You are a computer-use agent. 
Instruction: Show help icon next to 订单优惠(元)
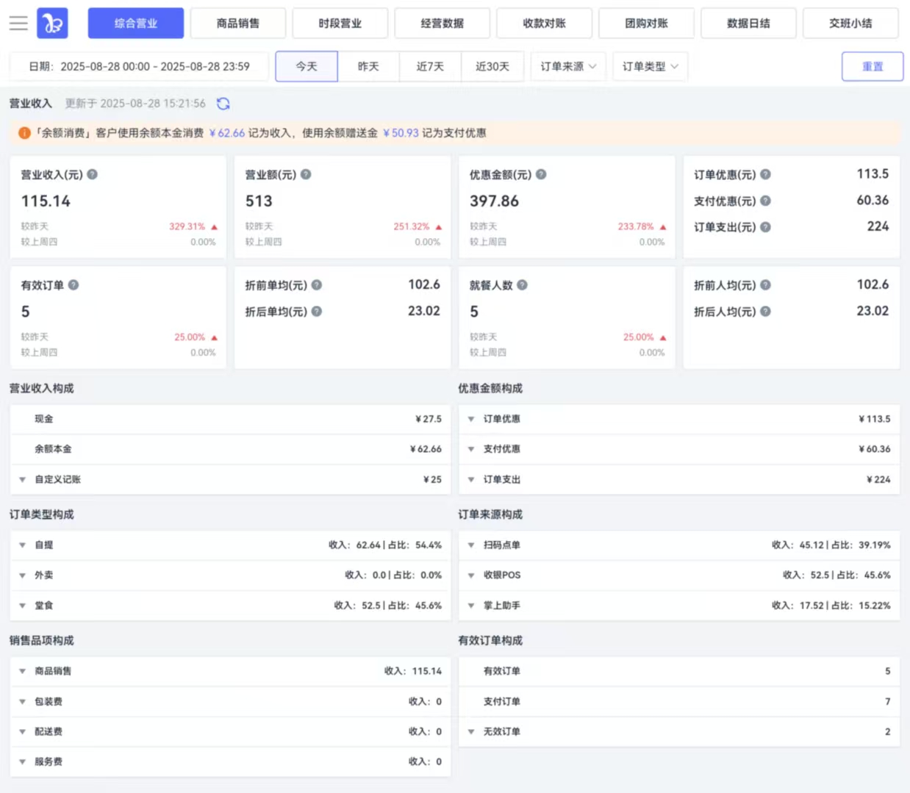click(x=765, y=175)
